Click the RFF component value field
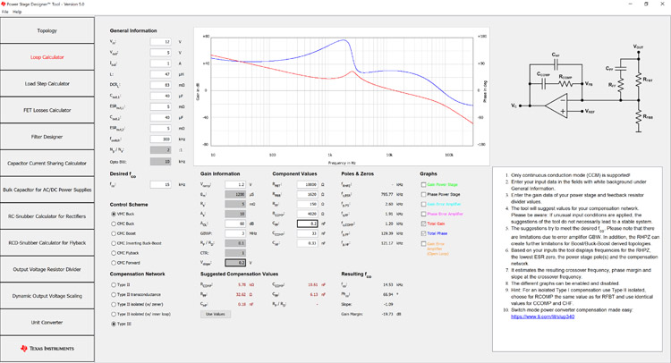 [x=307, y=205]
